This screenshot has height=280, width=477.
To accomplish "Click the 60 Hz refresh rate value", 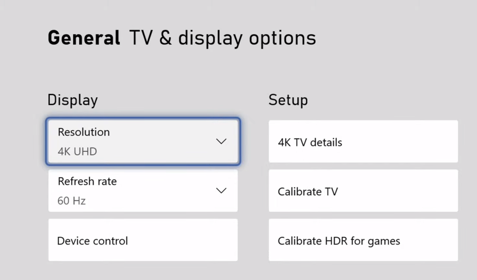I will (x=71, y=201).
